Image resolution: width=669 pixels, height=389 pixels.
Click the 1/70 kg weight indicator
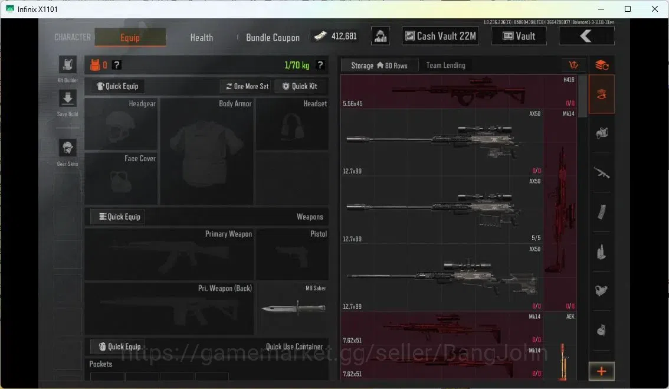click(297, 65)
